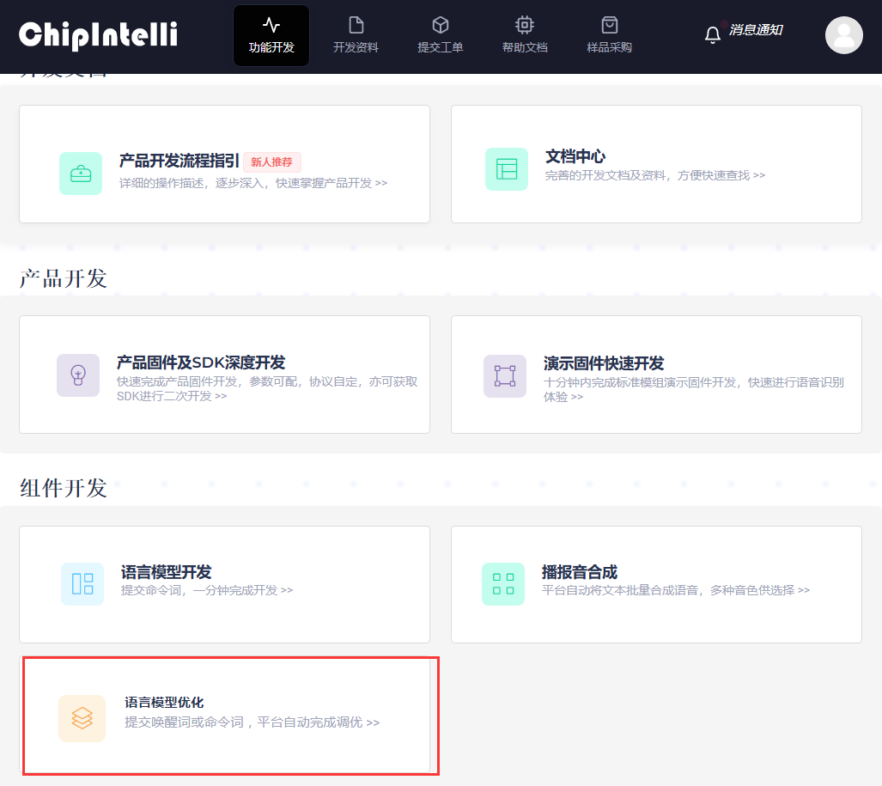The height and width of the screenshot is (786, 882).
Task: Open 语言模型优化 title
Action: pos(164,702)
